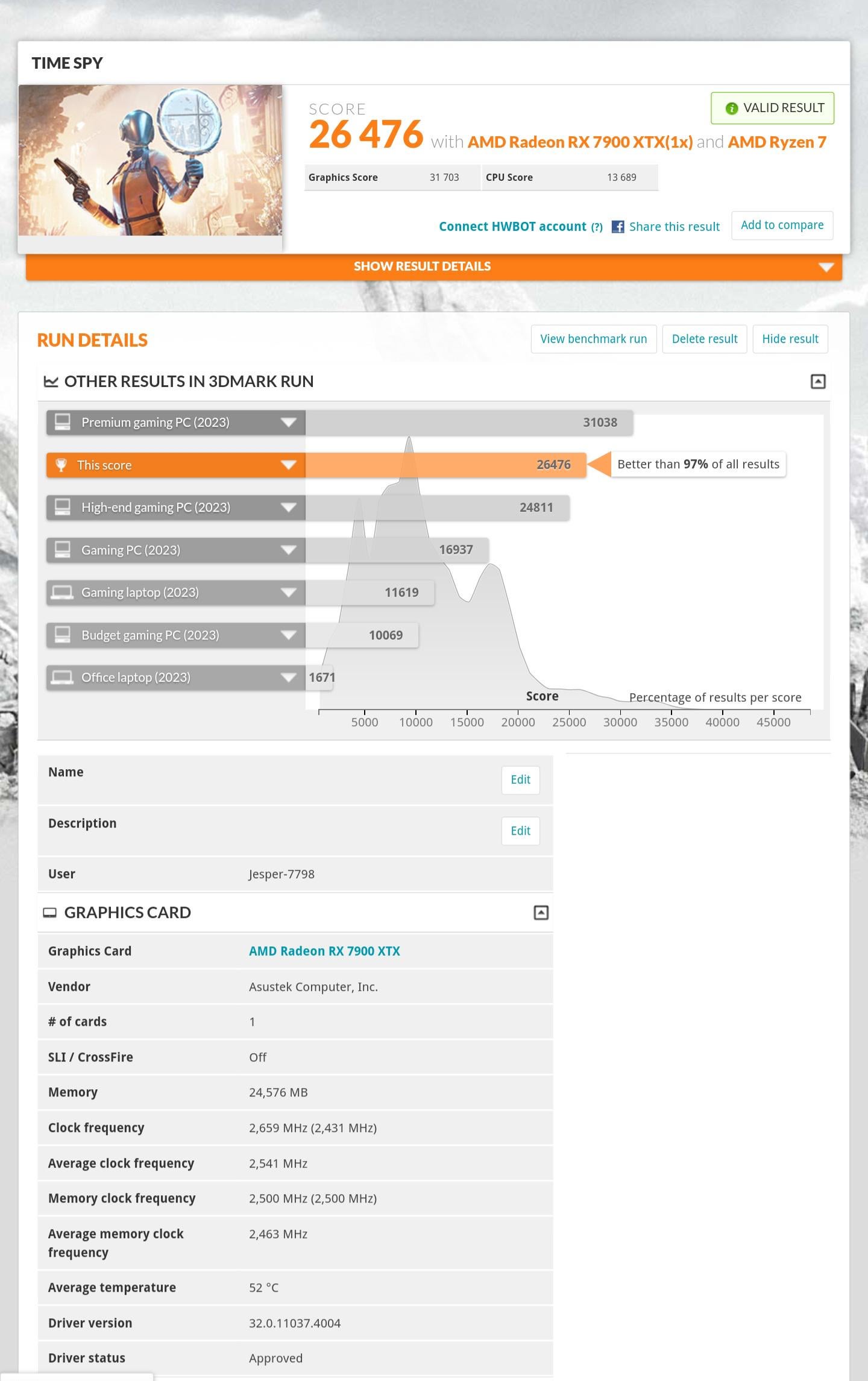Click Average temperature value 52 °C
The height and width of the screenshot is (1381, 868).
tap(264, 1288)
